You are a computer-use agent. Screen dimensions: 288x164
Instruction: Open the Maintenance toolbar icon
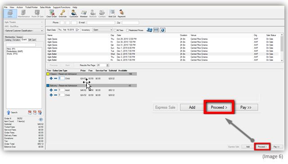23,14
